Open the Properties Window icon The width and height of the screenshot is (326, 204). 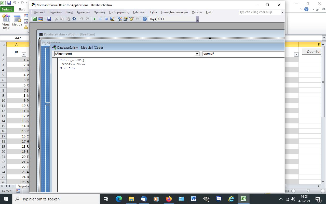coord(126,19)
